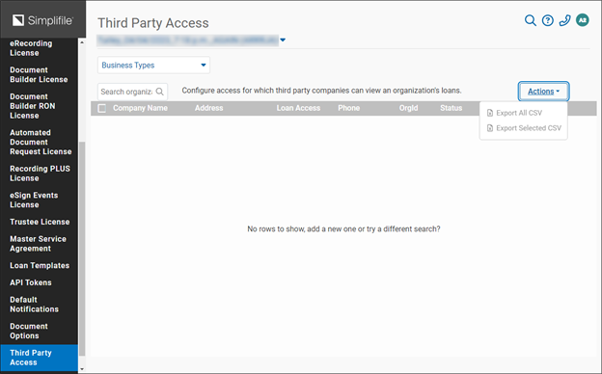The width and height of the screenshot is (602, 374).
Task: Open the help question mark icon
Action: tap(547, 20)
